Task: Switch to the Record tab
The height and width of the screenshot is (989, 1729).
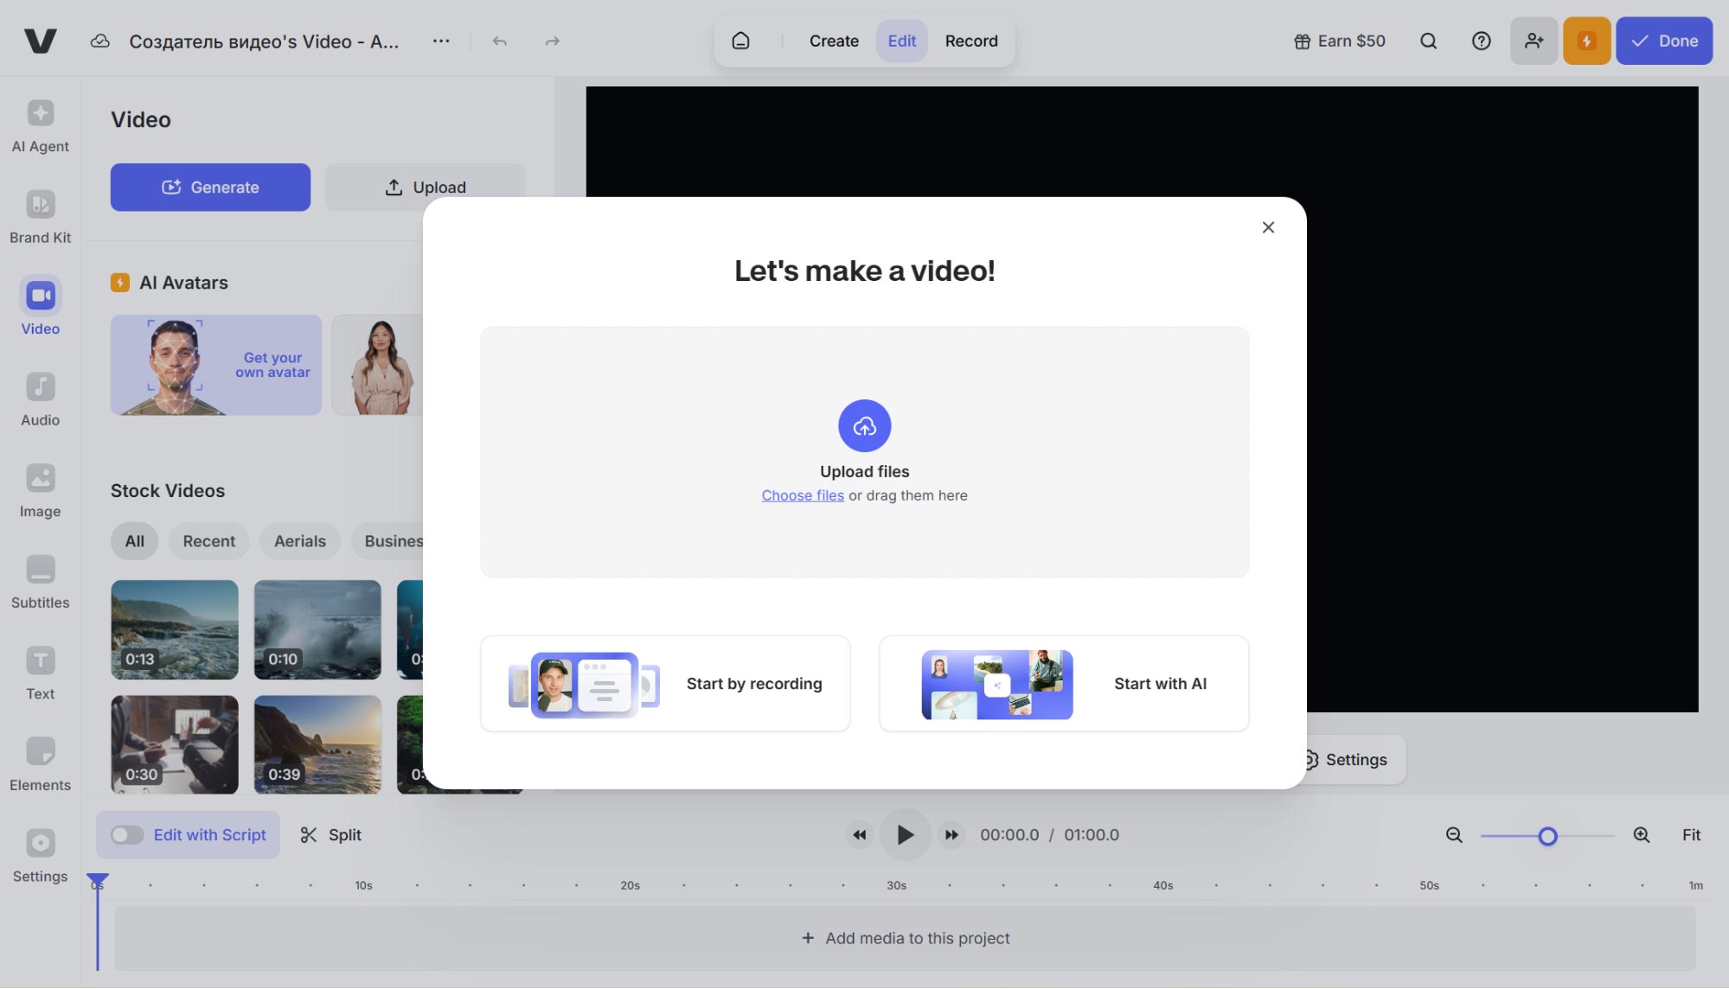Action: click(x=970, y=41)
